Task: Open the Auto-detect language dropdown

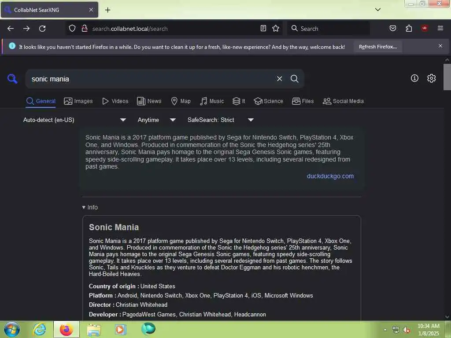Action: (x=74, y=120)
